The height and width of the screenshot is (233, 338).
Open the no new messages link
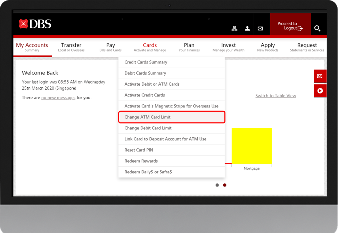pos(58,98)
